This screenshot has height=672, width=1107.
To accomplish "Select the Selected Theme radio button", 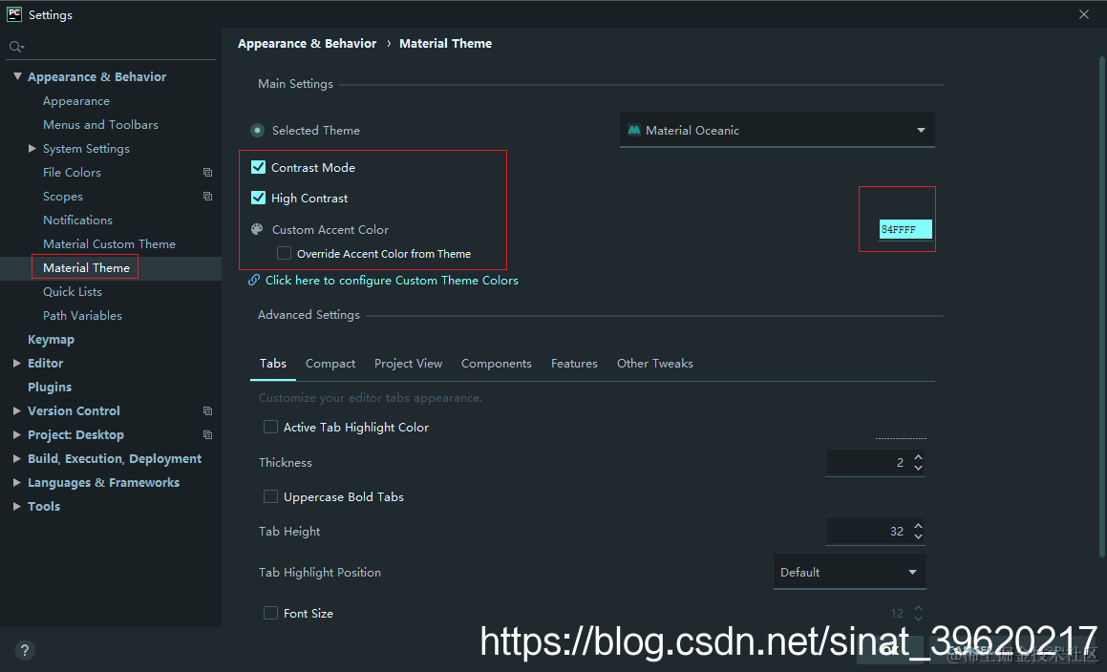I will [257, 130].
